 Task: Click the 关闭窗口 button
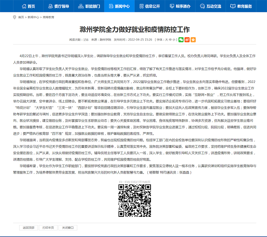click(68, 228)
